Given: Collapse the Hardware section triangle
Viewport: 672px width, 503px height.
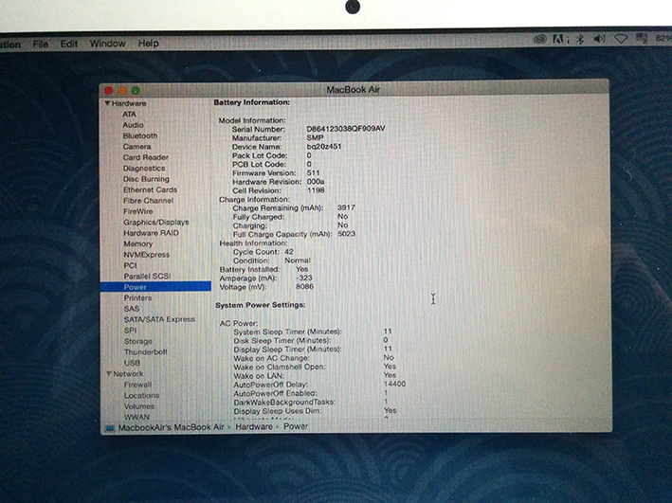Looking at the screenshot, I should (107, 103).
